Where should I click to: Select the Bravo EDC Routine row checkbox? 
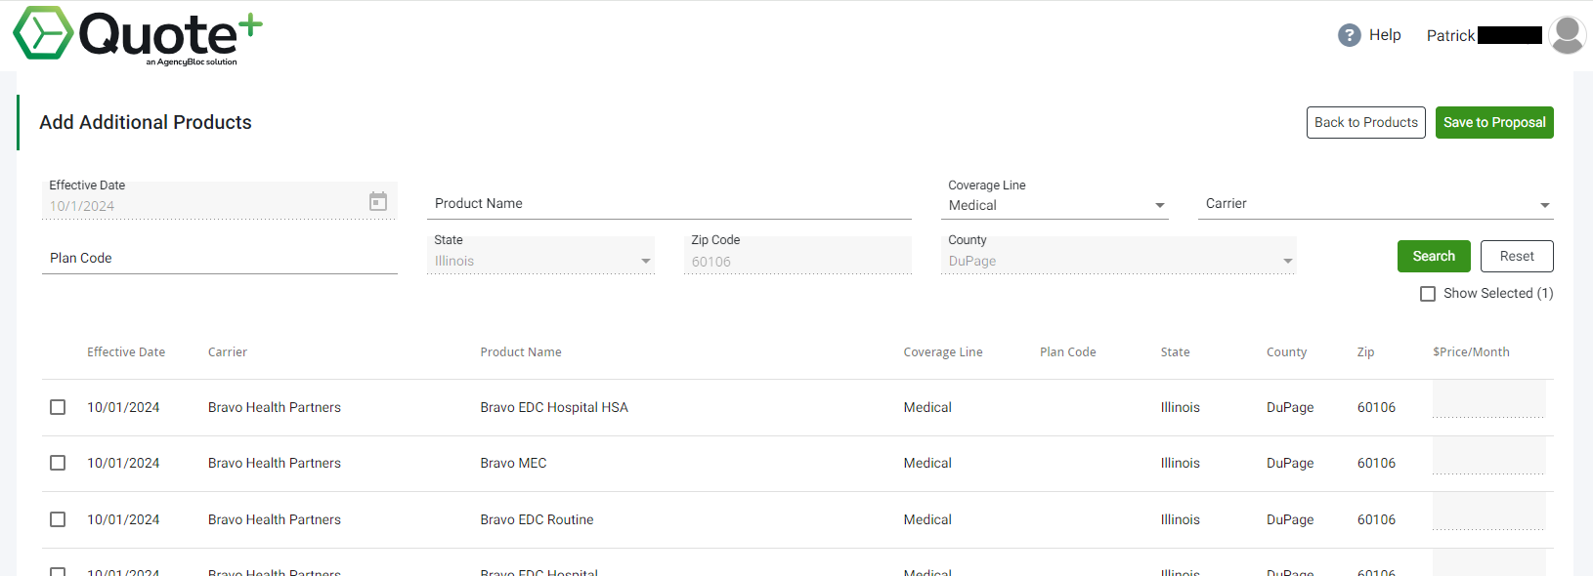point(58,519)
